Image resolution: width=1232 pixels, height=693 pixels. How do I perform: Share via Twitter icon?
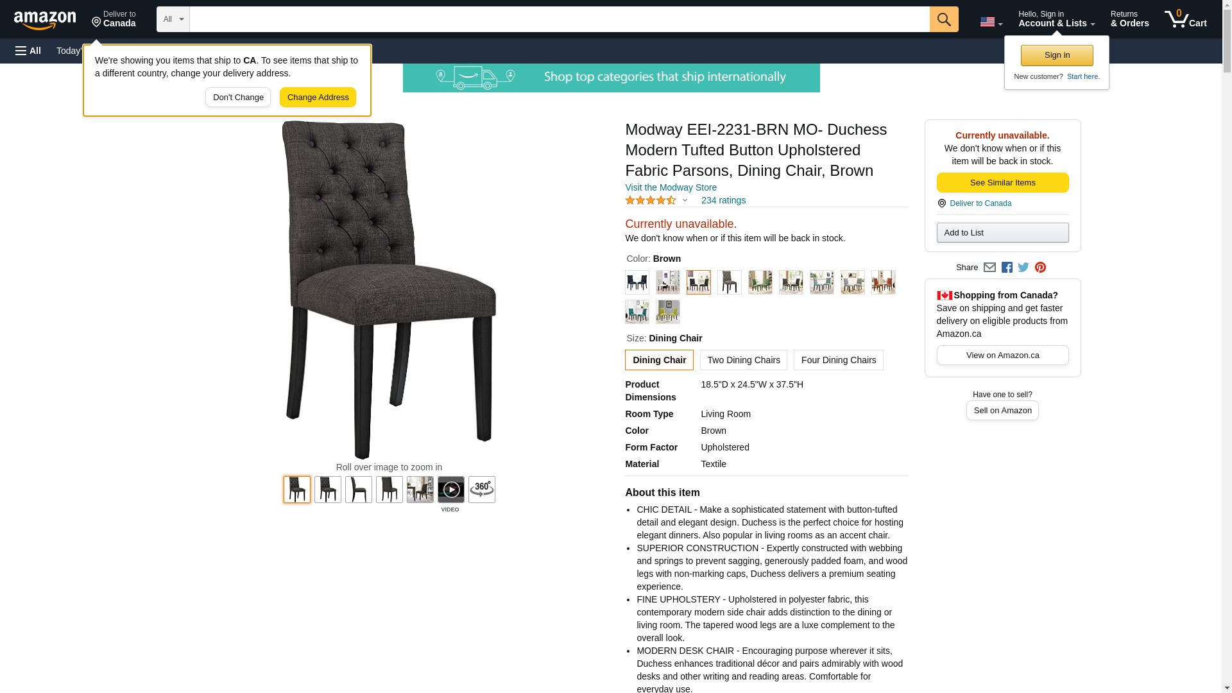click(1023, 268)
